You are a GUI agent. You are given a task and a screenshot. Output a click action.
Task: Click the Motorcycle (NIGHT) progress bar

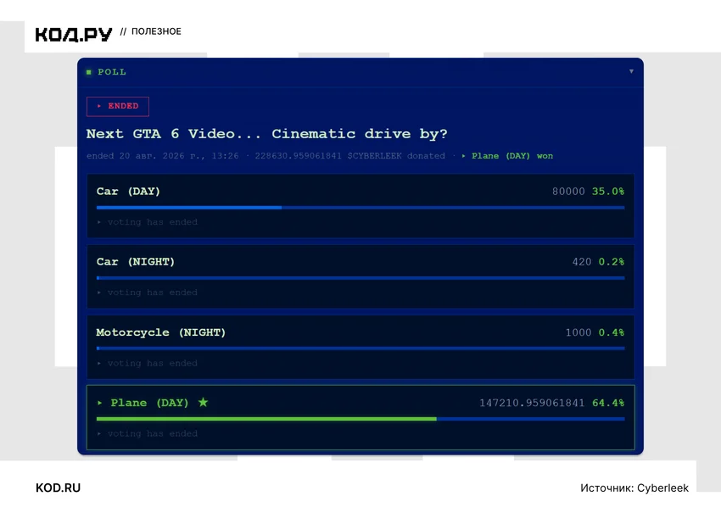[x=360, y=349]
